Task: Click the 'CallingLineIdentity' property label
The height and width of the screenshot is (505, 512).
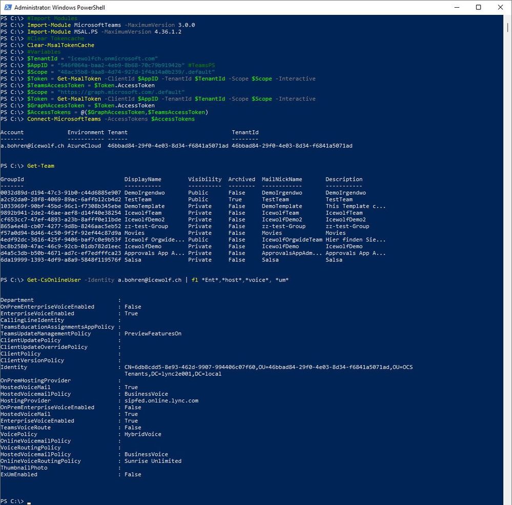Action: pos(32,320)
